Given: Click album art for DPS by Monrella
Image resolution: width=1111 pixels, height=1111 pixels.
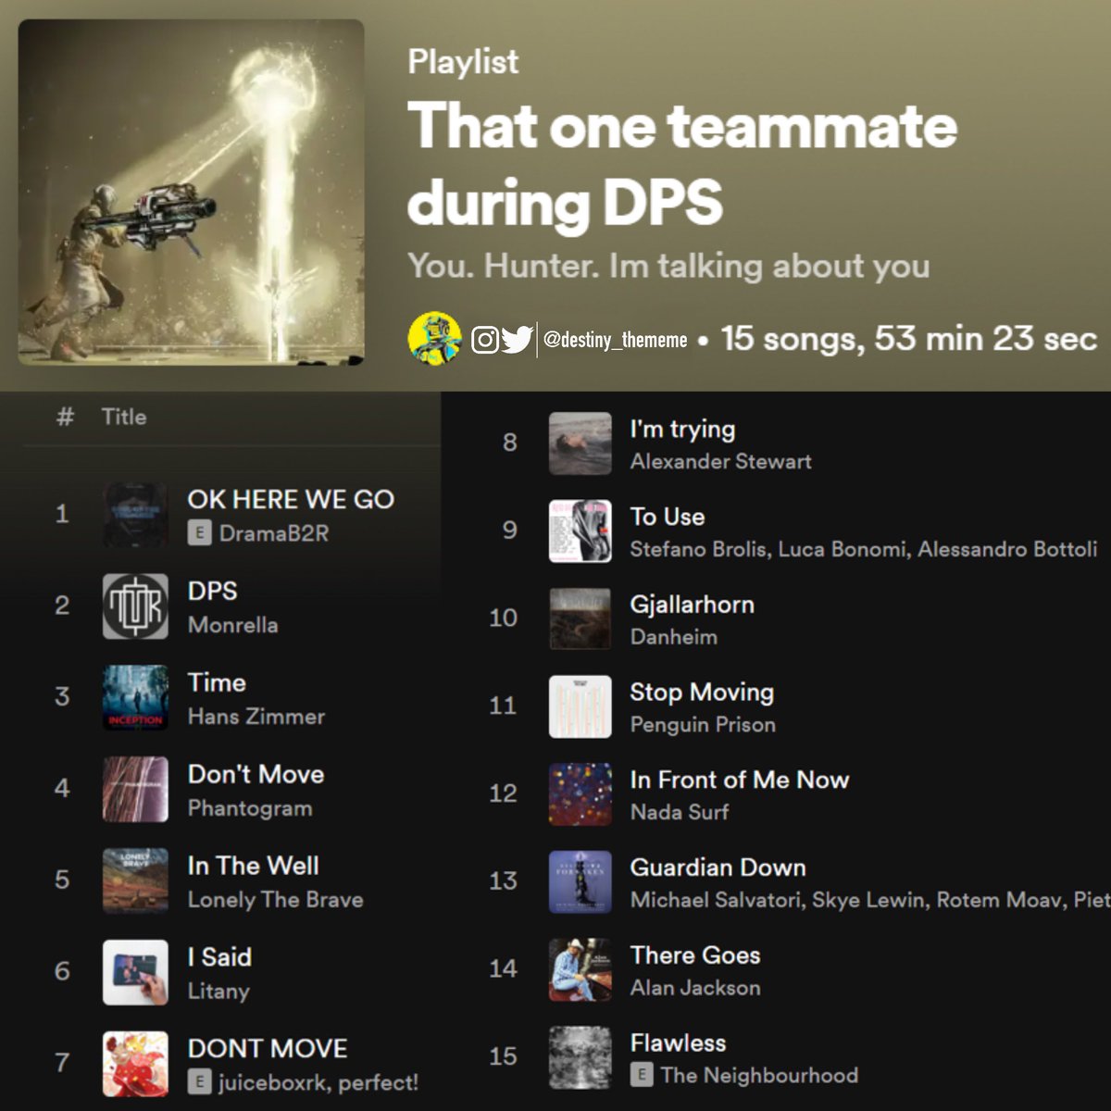Looking at the screenshot, I should tap(135, 606).
